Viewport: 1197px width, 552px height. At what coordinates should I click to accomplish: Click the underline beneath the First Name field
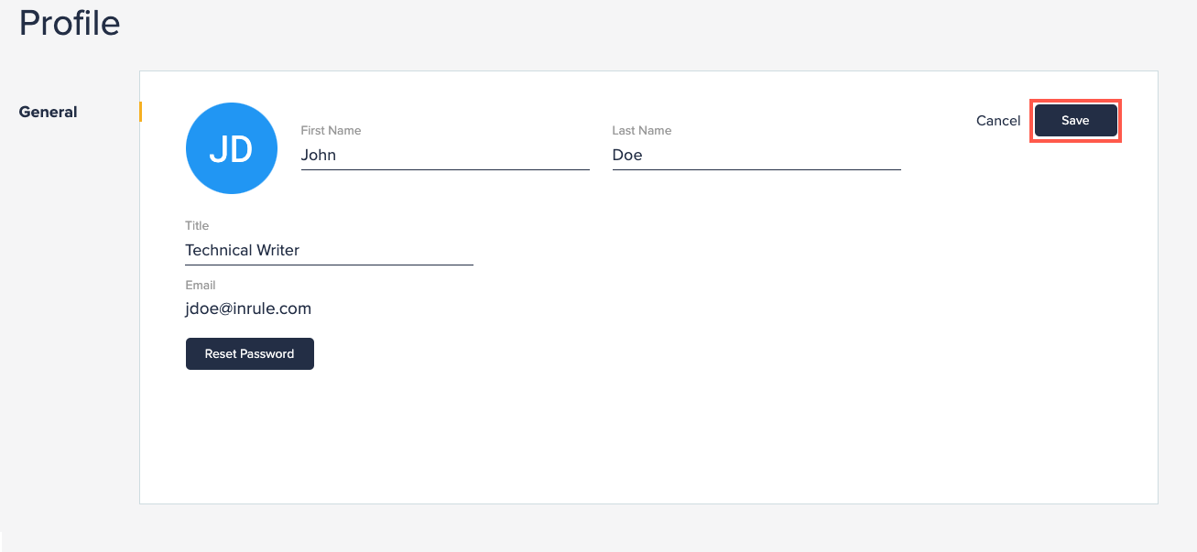pos(444,169)
